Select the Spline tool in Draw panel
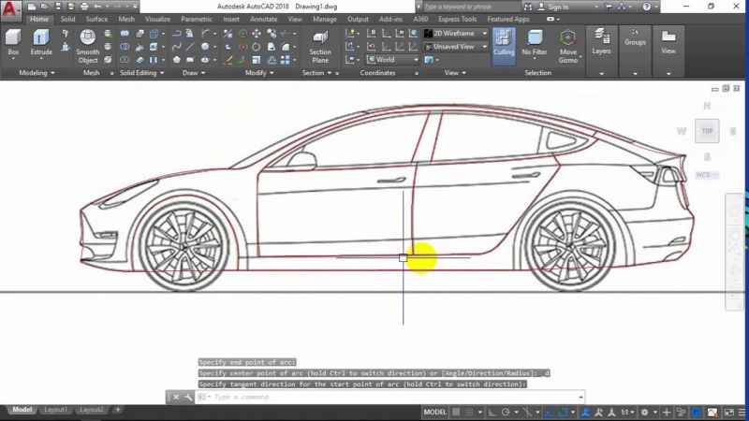 176,47
